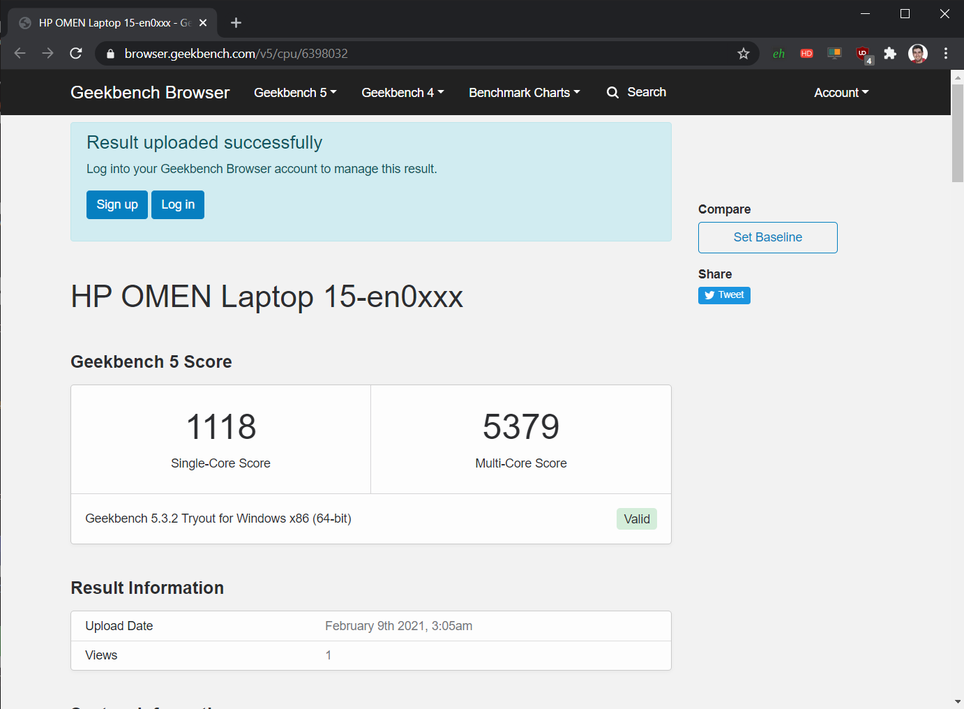Click the address bar URL field
The image size is (964, 709).
(x=425, y=54)
